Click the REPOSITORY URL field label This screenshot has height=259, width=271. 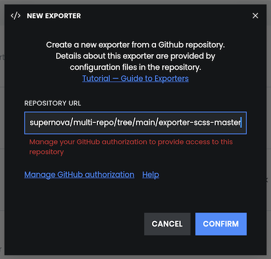pyautogui.click(x=52, y=103)
